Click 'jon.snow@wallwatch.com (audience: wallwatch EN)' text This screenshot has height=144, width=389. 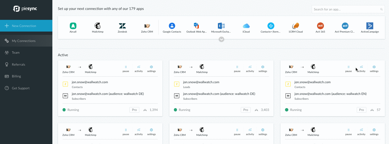[331, 94]
